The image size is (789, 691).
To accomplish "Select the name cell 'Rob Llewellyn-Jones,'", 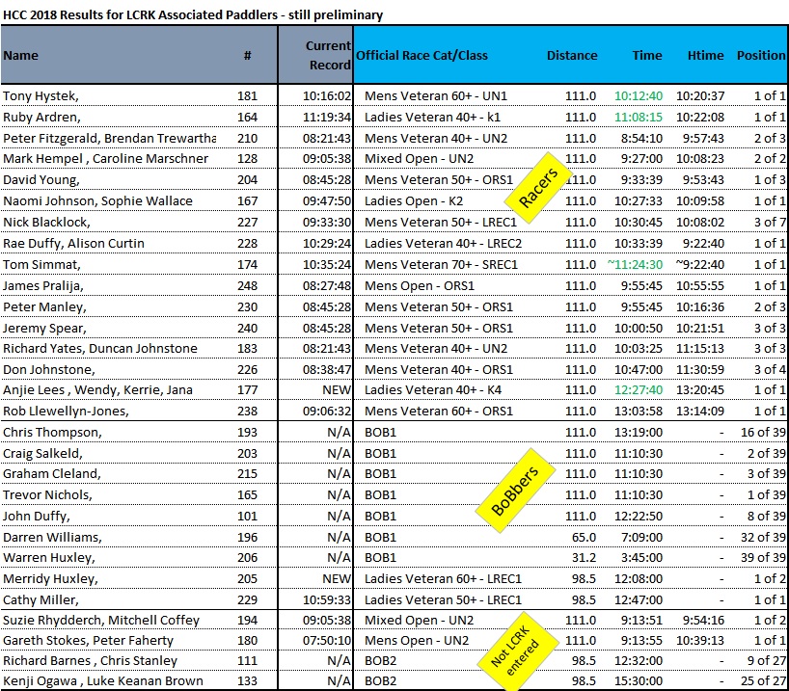I will [66, 411].
